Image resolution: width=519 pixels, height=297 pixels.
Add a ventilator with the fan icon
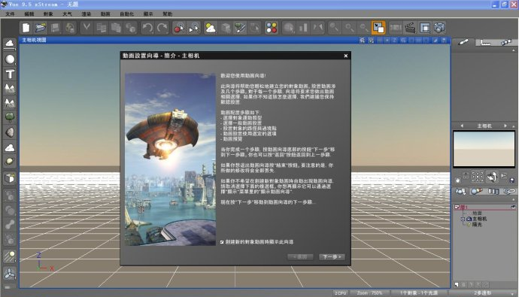pos(10,273)
